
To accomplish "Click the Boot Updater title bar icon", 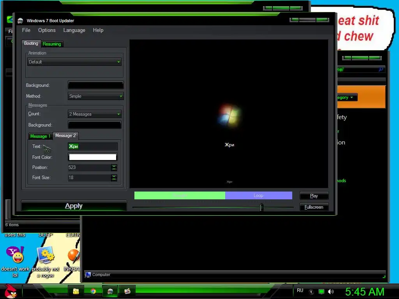I will [x=20, y=21].
